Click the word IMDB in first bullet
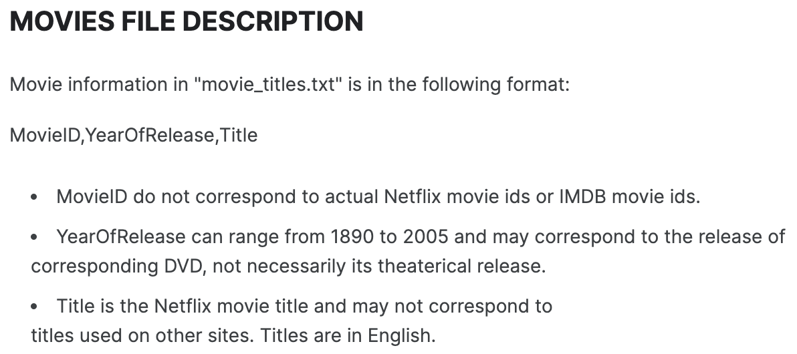The height and width of the screenshot is (354, 797). (582, 196)
